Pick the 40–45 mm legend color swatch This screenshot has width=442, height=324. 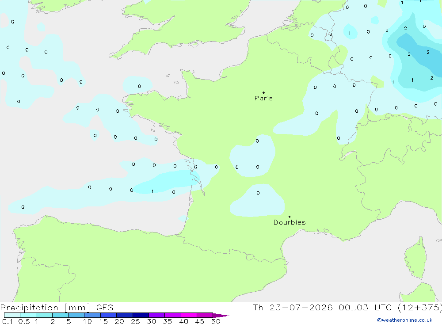click(189, 315)
